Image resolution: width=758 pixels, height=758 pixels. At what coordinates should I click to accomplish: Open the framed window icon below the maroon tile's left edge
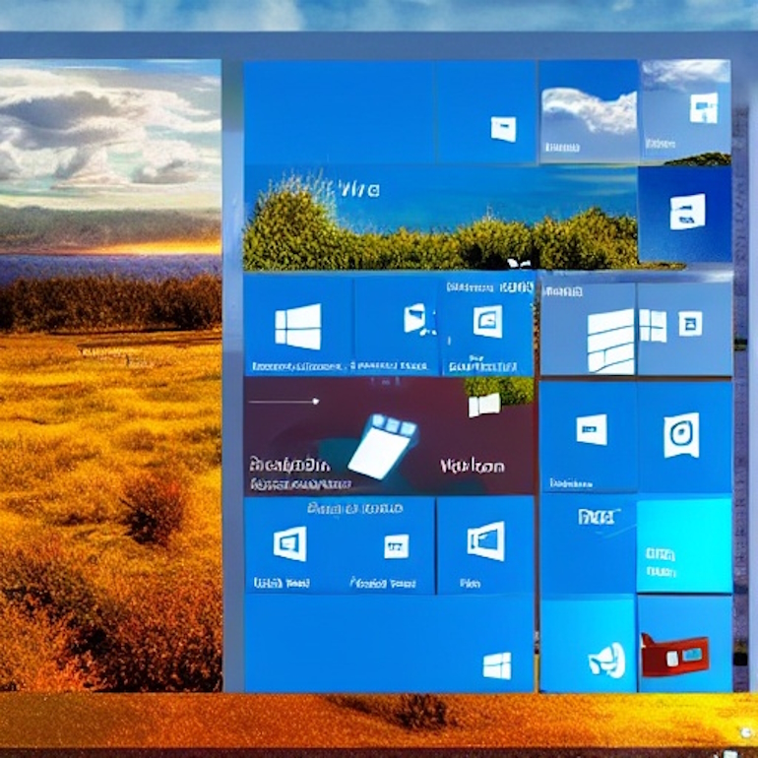(x=290, y=543)
